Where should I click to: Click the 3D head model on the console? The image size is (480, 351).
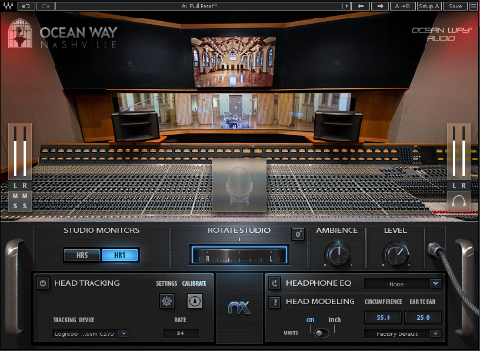click(240, 186)
